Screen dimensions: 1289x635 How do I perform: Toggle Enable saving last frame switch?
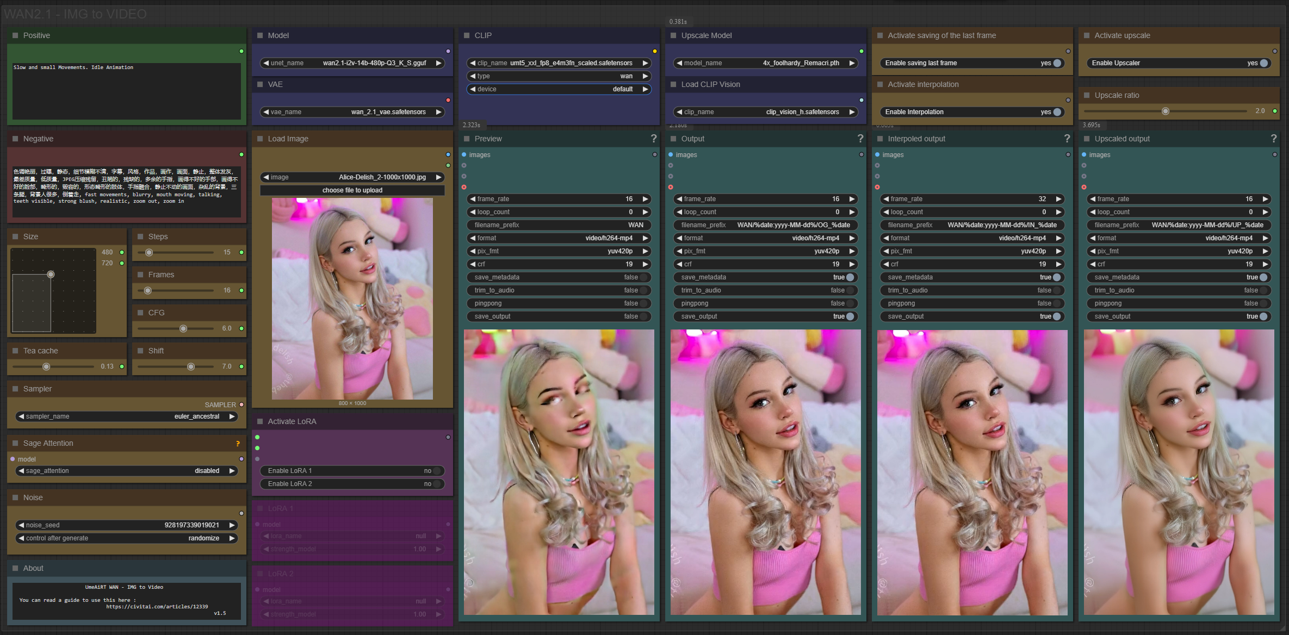coord(1057,63)
